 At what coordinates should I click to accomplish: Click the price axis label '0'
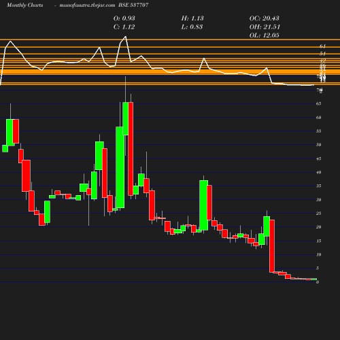pyautogui.click(x=318, y=282)
